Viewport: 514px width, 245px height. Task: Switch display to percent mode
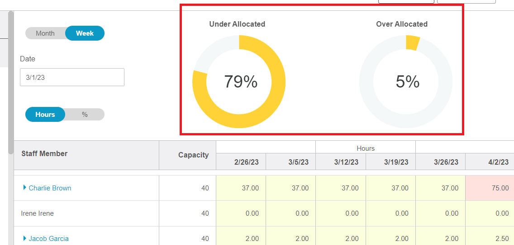(85, 115)
